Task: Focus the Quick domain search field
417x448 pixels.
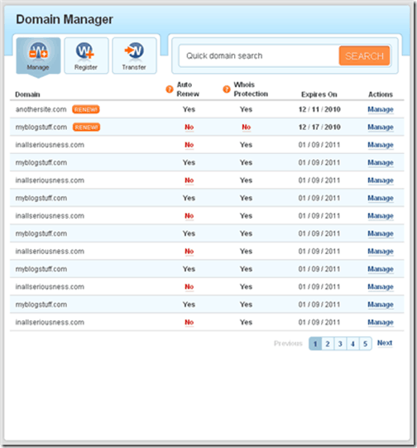Action: click(x=259, y=55)
